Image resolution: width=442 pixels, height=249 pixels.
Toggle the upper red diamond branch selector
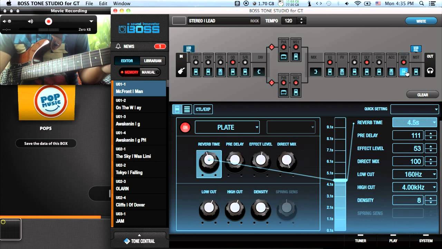click(272, 47)
